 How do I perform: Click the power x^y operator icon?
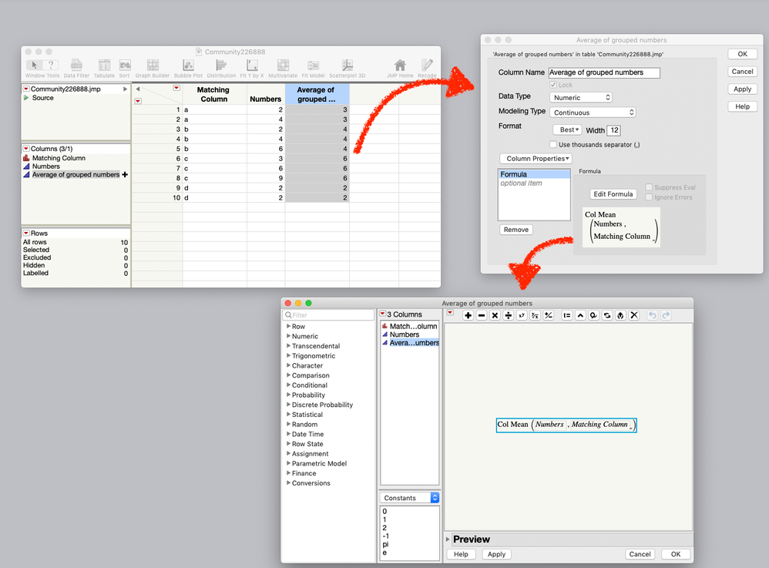[522, 315]
